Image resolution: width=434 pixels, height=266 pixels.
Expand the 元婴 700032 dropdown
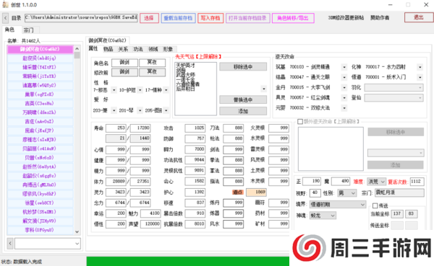coord(344,108)
